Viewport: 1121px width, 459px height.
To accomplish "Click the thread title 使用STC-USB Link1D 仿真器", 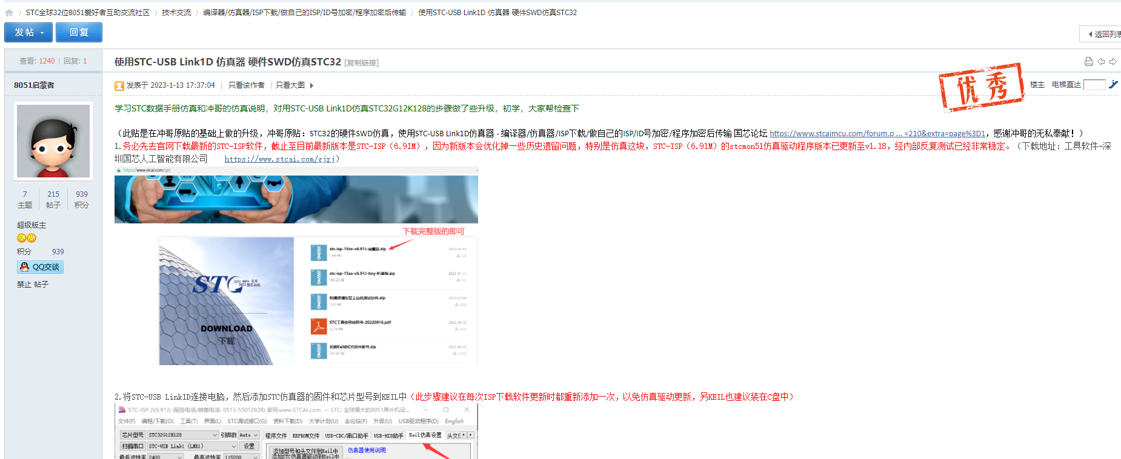I will [x=228, y=62].
